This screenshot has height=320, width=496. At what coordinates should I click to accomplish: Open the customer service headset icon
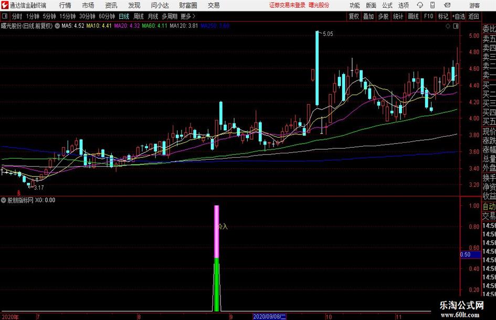[420, 5]
